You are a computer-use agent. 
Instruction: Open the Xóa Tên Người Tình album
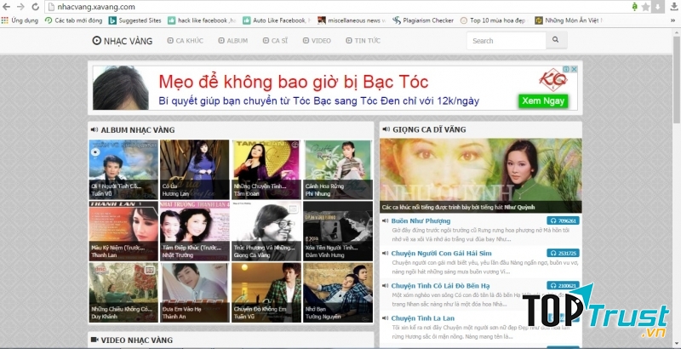click(338, 231)
